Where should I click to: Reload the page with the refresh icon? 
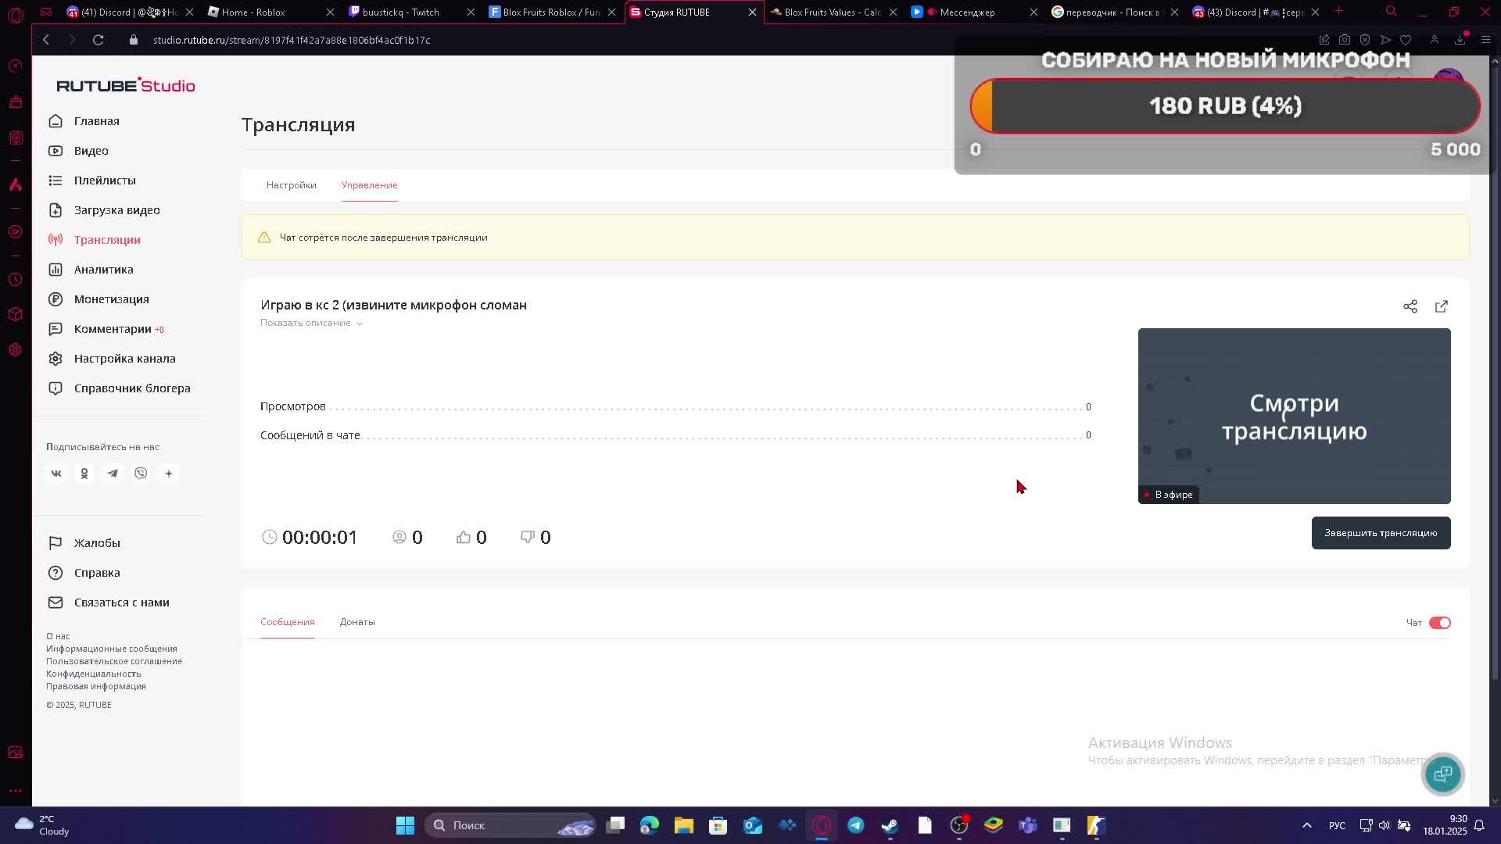[98, 40]
